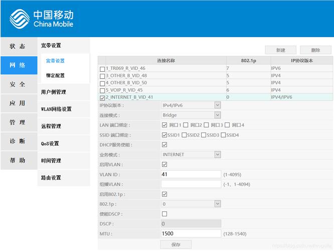Image resolution: width=334 pixels, height=251 pixels.
Task: Toggle the SSID2 binding checkbox
Action: coord(184,135)
